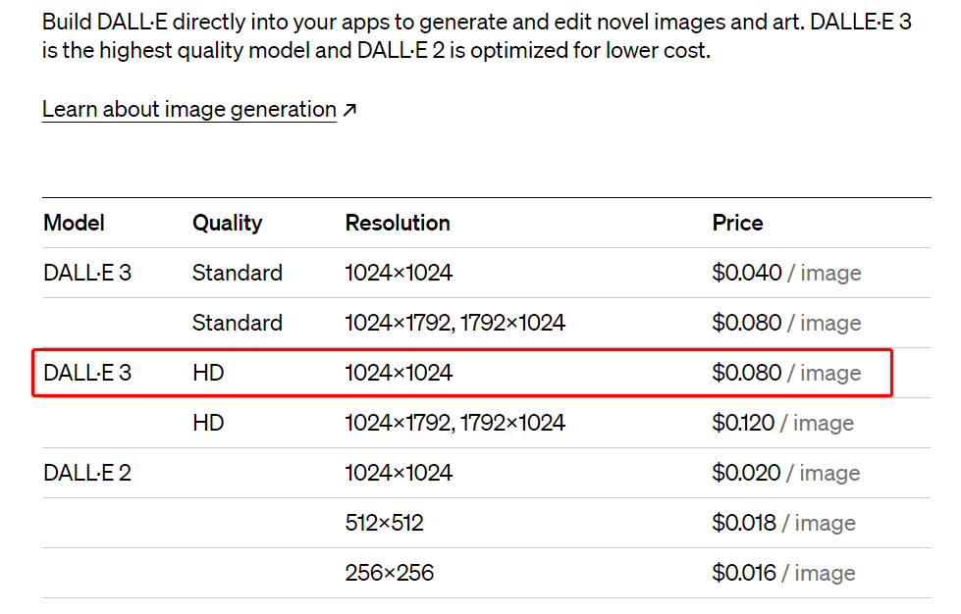Select the Model column header
The image size is (961, 614).
point(75,223)
